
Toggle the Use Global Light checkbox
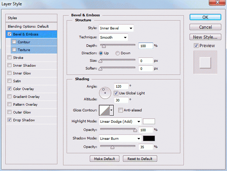point(116,93)
